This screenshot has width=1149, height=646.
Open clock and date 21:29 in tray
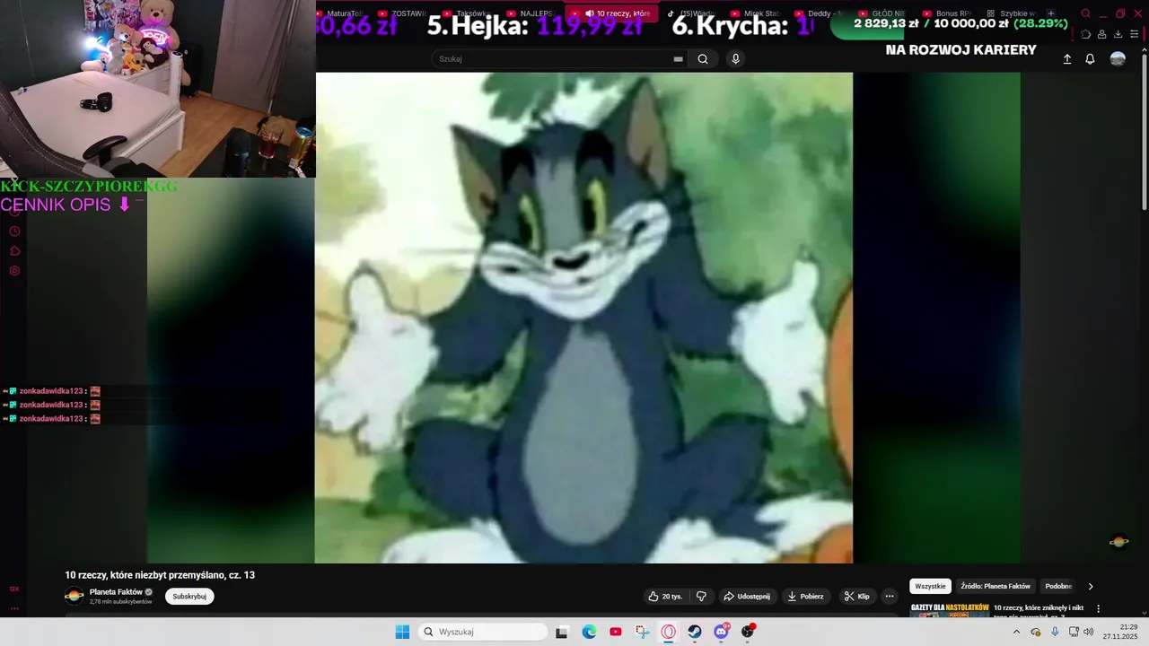pos(1121,632)
